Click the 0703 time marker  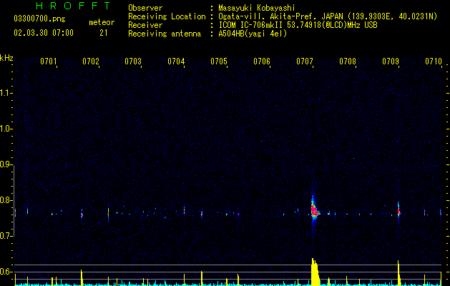[x=133, y=61]
